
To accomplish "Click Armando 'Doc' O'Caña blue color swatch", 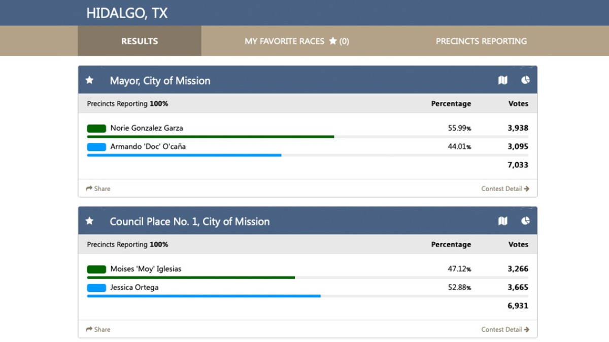I will point(96,147).
